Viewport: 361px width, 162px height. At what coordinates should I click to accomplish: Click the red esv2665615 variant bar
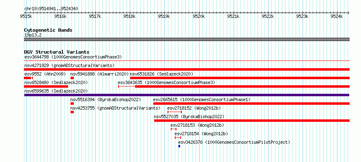pyautogui.click(x=251, y=104)
